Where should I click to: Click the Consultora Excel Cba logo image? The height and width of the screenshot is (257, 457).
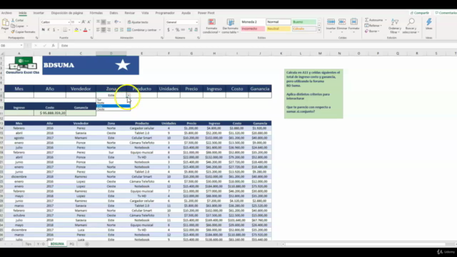pyautogui.click(x=22, y=65)
